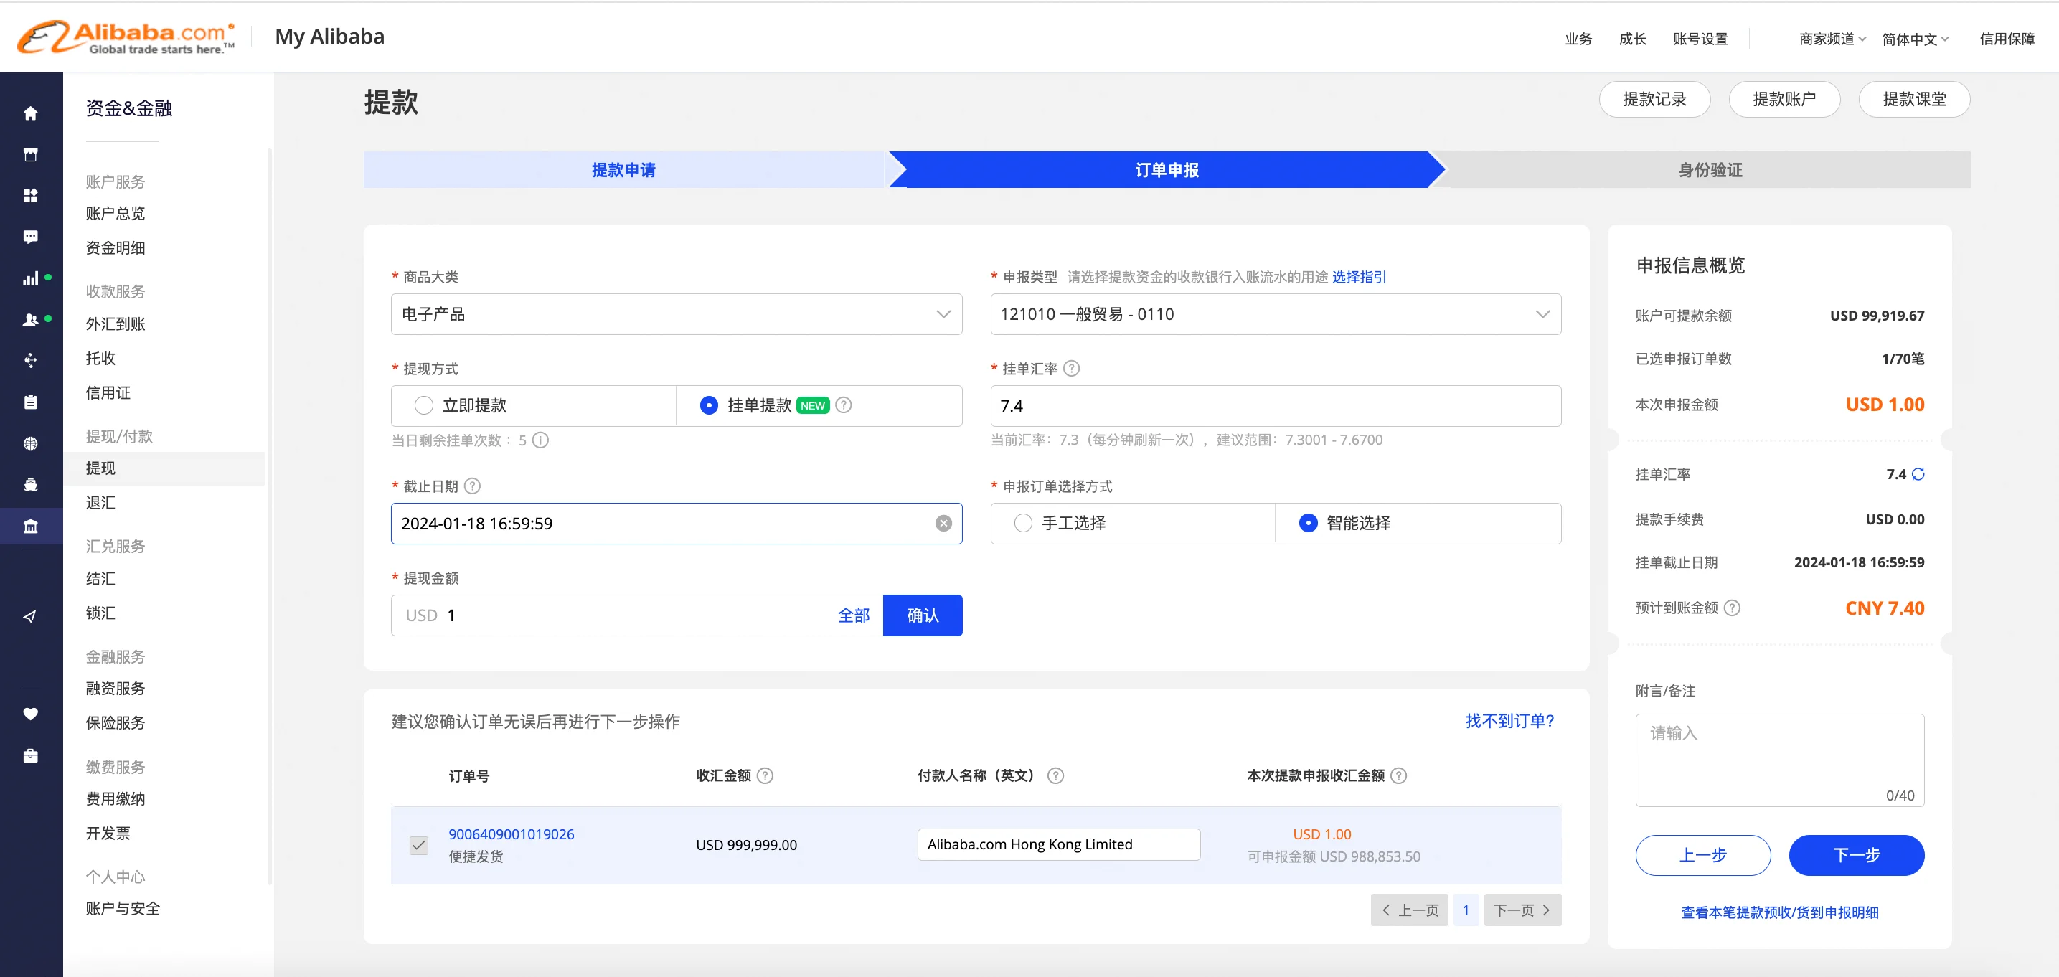Uncheck order 9006409001019026 checkbox
The image size is (2059, 977).
[419, 845]
